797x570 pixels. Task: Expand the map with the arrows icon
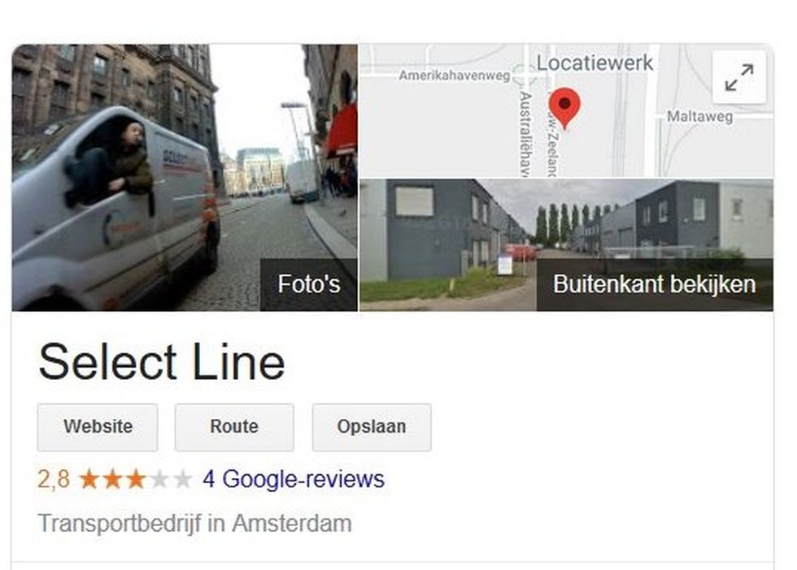click(x=739, y=77)
